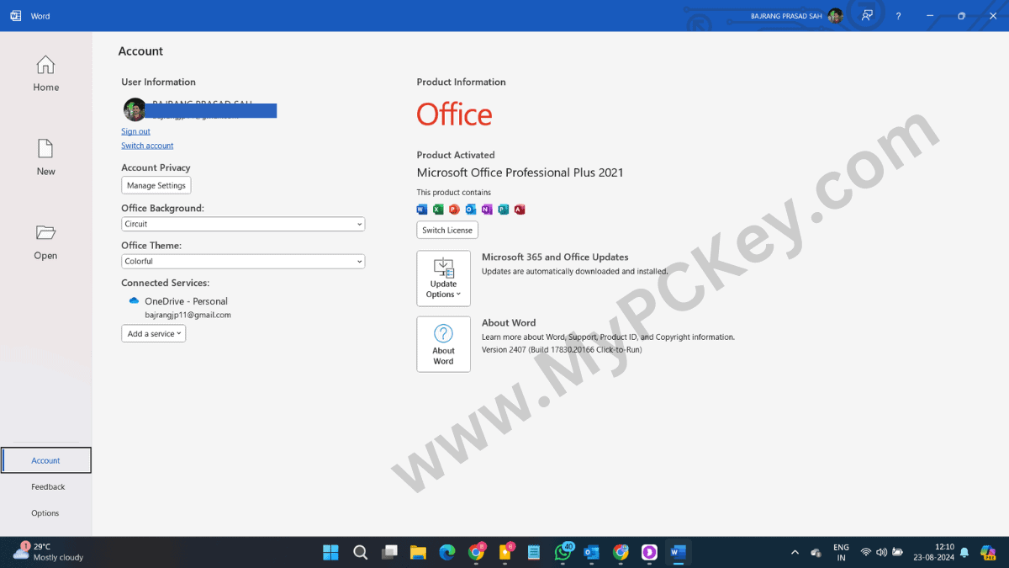
Task: Click the Switch License button
Action: tap(447, 230)
